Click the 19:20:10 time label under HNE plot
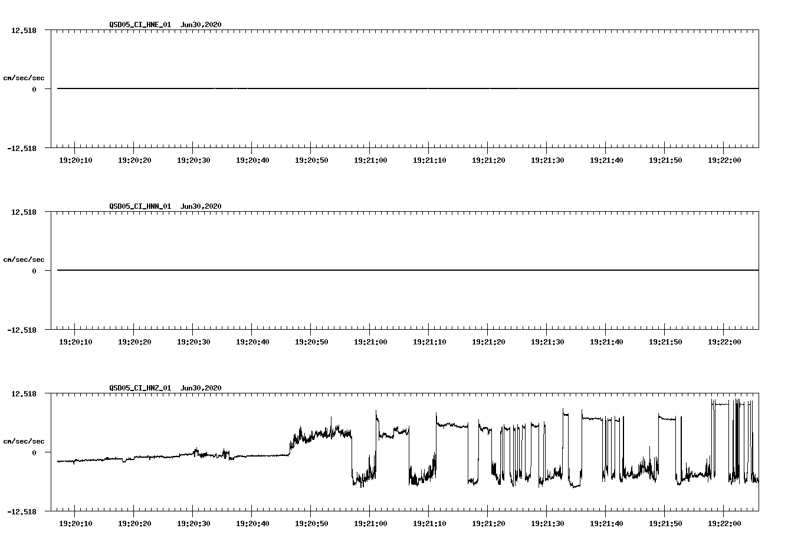The height and width of the screenshot is (545, 801). 75,160
